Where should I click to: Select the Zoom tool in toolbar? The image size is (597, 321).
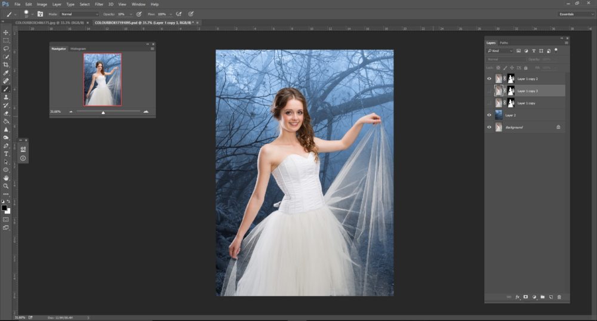[6, 186]
